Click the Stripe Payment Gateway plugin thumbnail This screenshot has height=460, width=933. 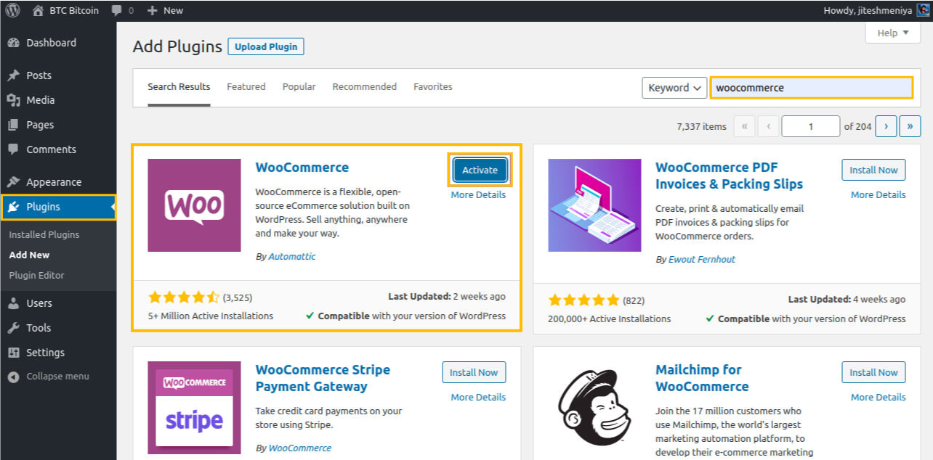pos(194,408)
